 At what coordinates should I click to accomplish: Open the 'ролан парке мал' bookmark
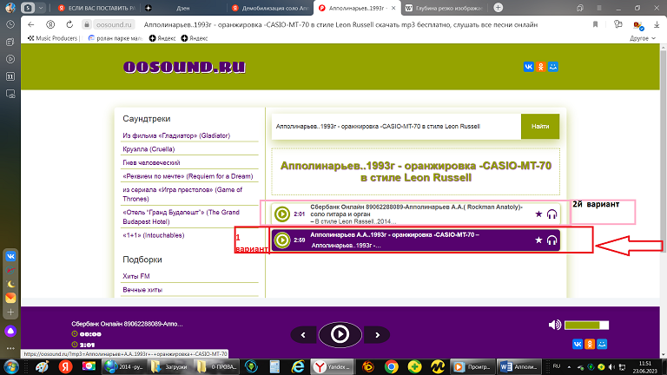[x=116, y=38]
